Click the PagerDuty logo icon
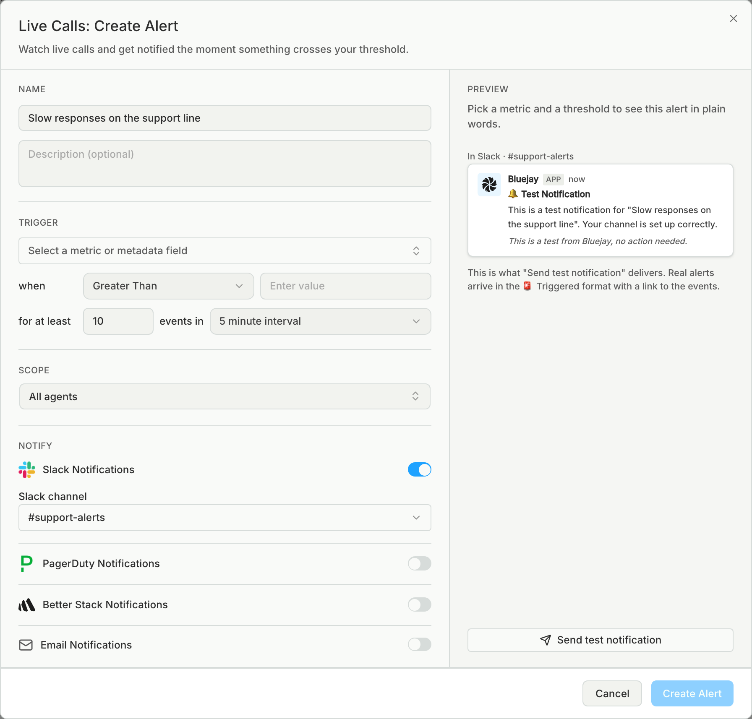 (x=26, y=564)
